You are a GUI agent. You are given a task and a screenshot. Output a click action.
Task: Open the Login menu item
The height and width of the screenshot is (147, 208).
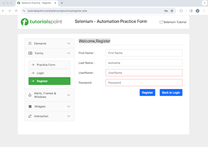click(x=50, y=73)
